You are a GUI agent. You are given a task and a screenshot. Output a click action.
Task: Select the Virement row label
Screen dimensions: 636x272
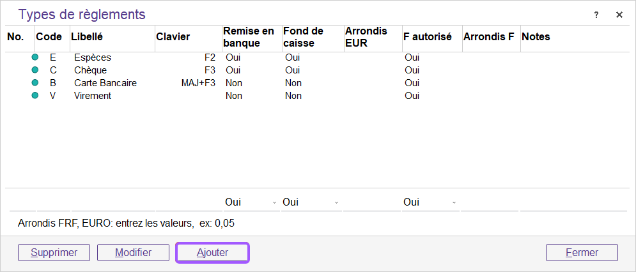[x=93, y=96]
